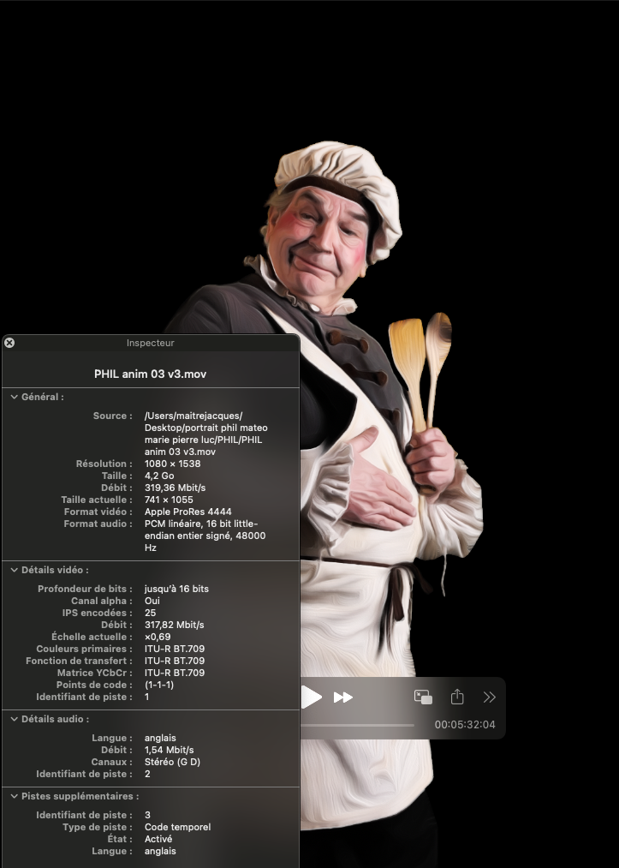Viewport: 619px width, 868px height.
Task: Click the timecode 00:05:32:04 display
Action: coord(464,725)
